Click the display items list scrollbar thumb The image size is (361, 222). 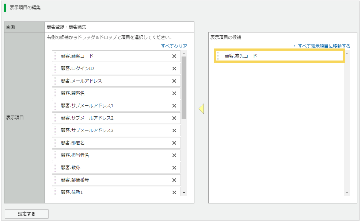coord(184,87)
